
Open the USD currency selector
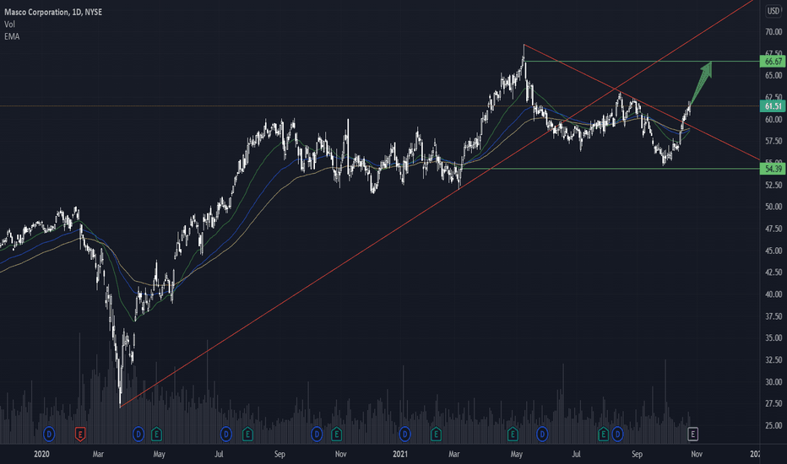coord(773,10)
